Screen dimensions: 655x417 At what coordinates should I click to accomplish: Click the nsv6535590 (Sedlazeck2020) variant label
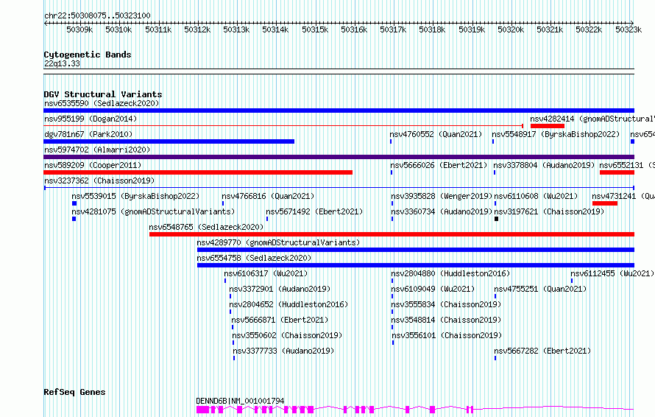coord(102,103)
